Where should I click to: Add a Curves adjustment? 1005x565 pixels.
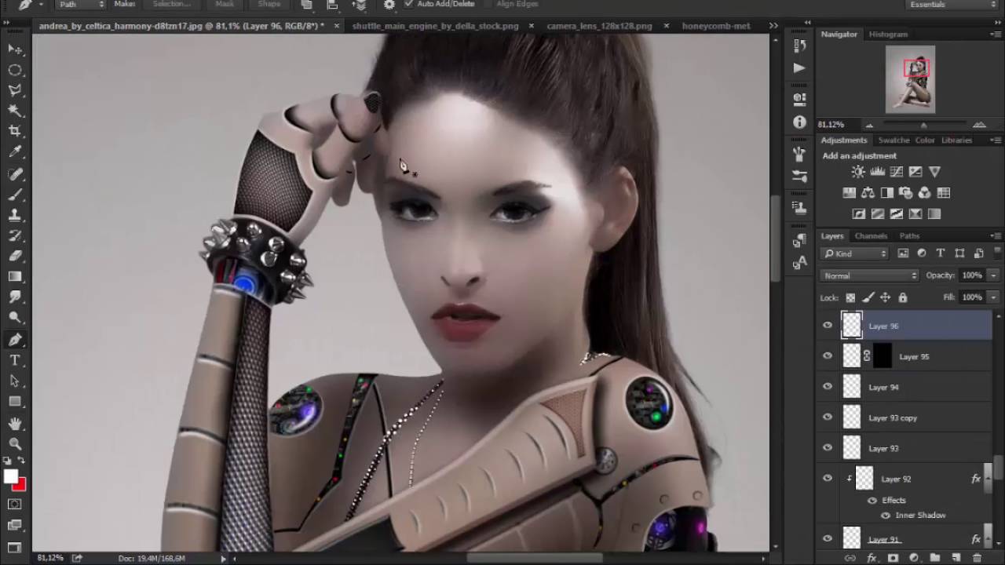click(896, 171)
